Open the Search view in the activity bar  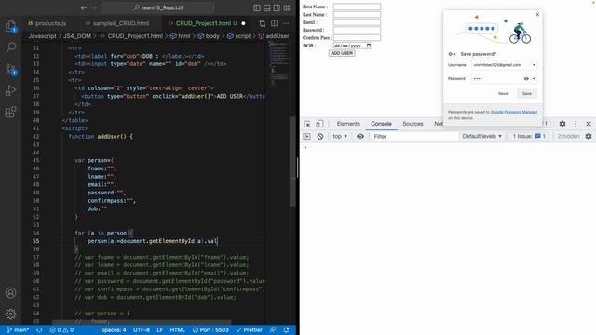[10, 47]
